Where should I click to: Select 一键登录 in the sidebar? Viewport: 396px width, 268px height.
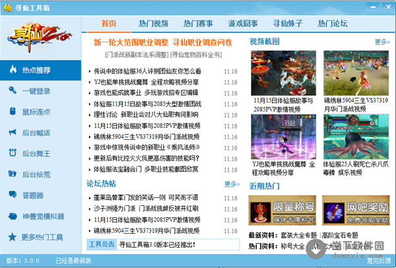(x=41, y=91)
